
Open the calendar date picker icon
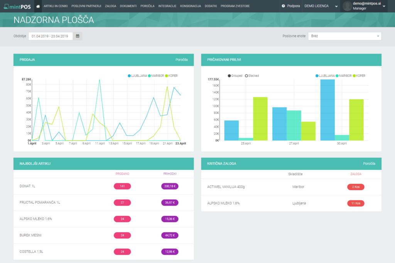coord(78,36)
